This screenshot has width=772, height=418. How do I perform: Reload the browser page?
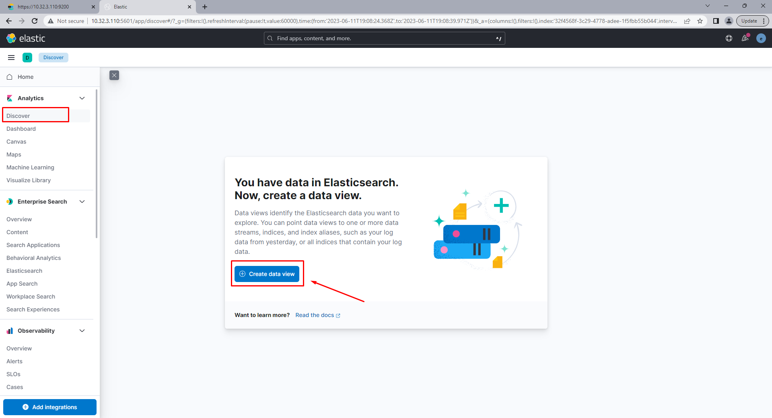pyautogui.click(x=35, y=21)
